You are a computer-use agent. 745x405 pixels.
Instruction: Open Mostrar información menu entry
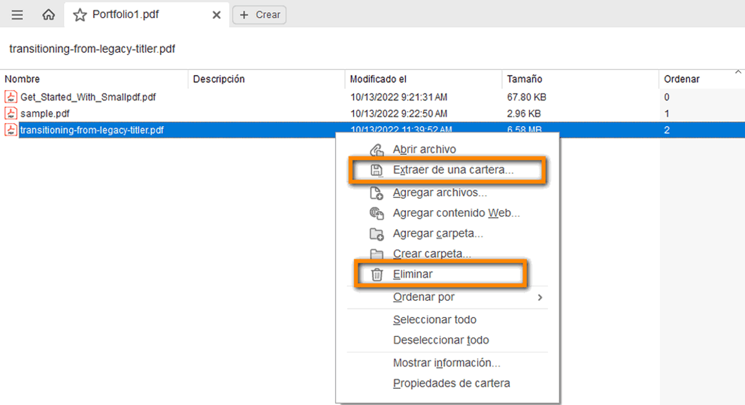tap(446, 363)
